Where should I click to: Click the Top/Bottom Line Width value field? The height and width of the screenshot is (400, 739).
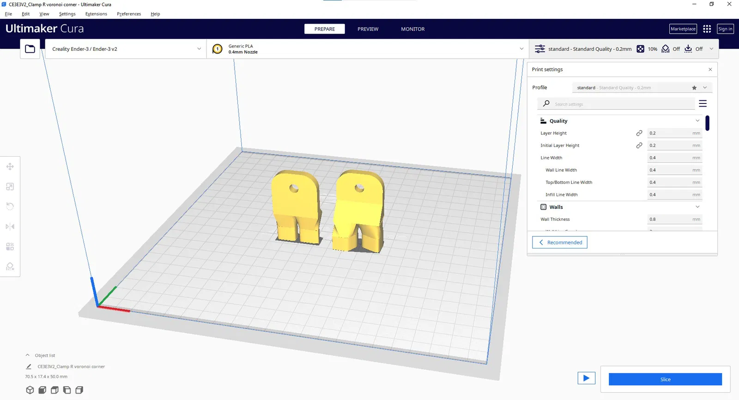(675, 182)
